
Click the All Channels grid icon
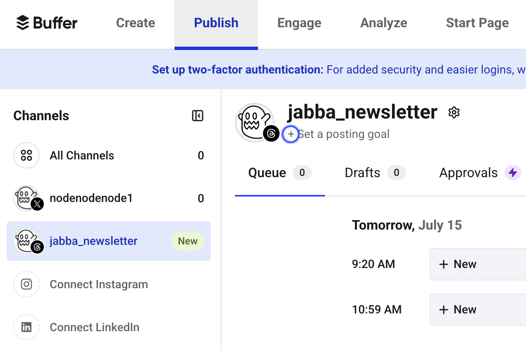pyautogui.click(x=26, y=155)
